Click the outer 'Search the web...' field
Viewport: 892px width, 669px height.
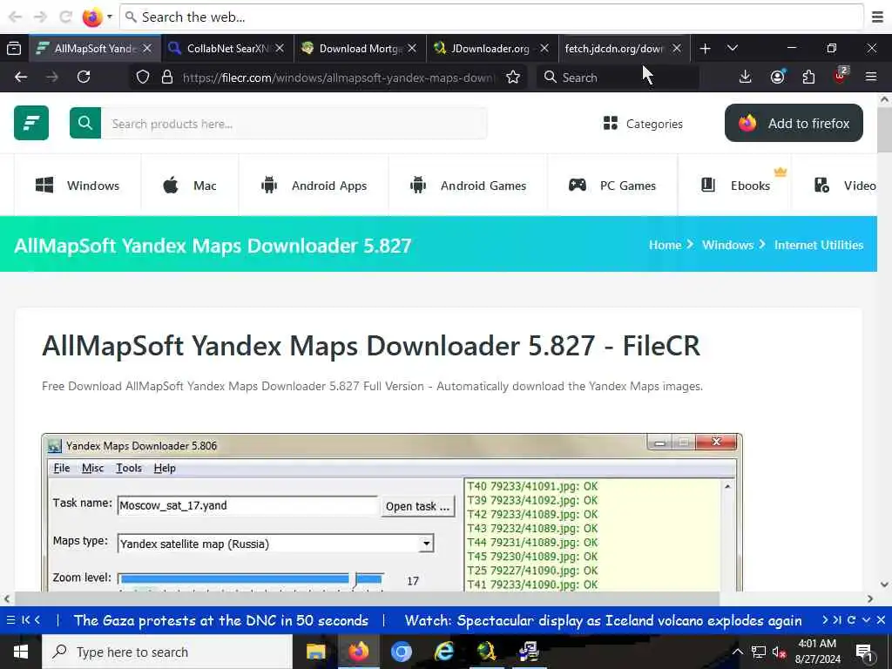[x=492, y=17]
